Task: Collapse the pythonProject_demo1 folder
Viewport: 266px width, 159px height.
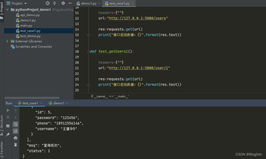Action: click(x=7, y=10)
